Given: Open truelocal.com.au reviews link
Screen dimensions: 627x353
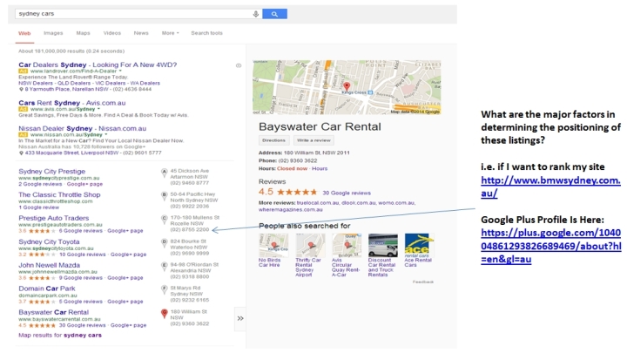Looking at the screenshot, I should (318, 203).
